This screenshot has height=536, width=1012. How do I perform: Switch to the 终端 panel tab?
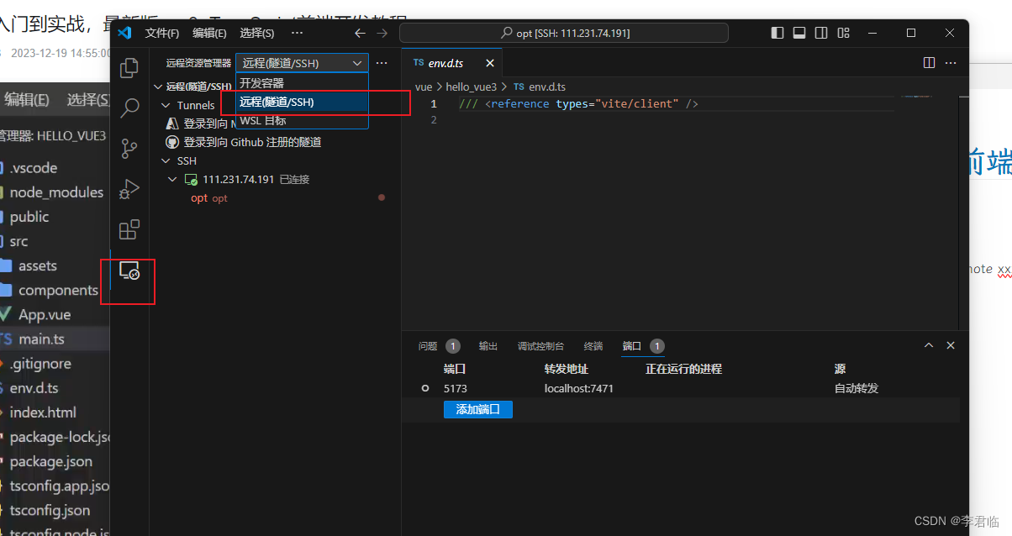pos(593,346)
